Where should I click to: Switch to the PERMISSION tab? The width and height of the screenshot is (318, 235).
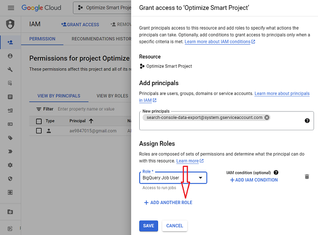tap(42, 39)
